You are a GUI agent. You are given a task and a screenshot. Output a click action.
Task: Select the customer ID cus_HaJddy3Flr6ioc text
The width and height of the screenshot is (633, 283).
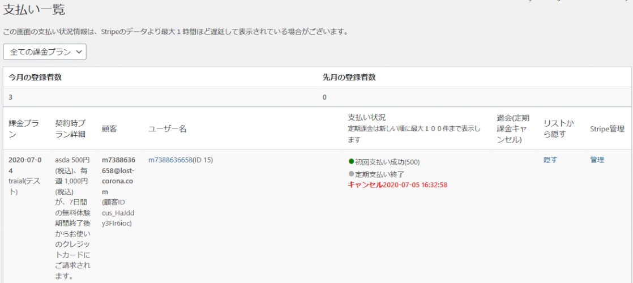(117, 212)
